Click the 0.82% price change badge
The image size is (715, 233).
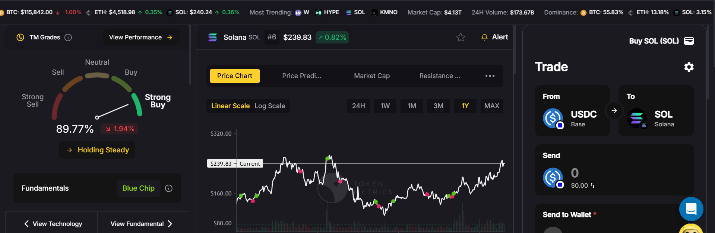332,37
